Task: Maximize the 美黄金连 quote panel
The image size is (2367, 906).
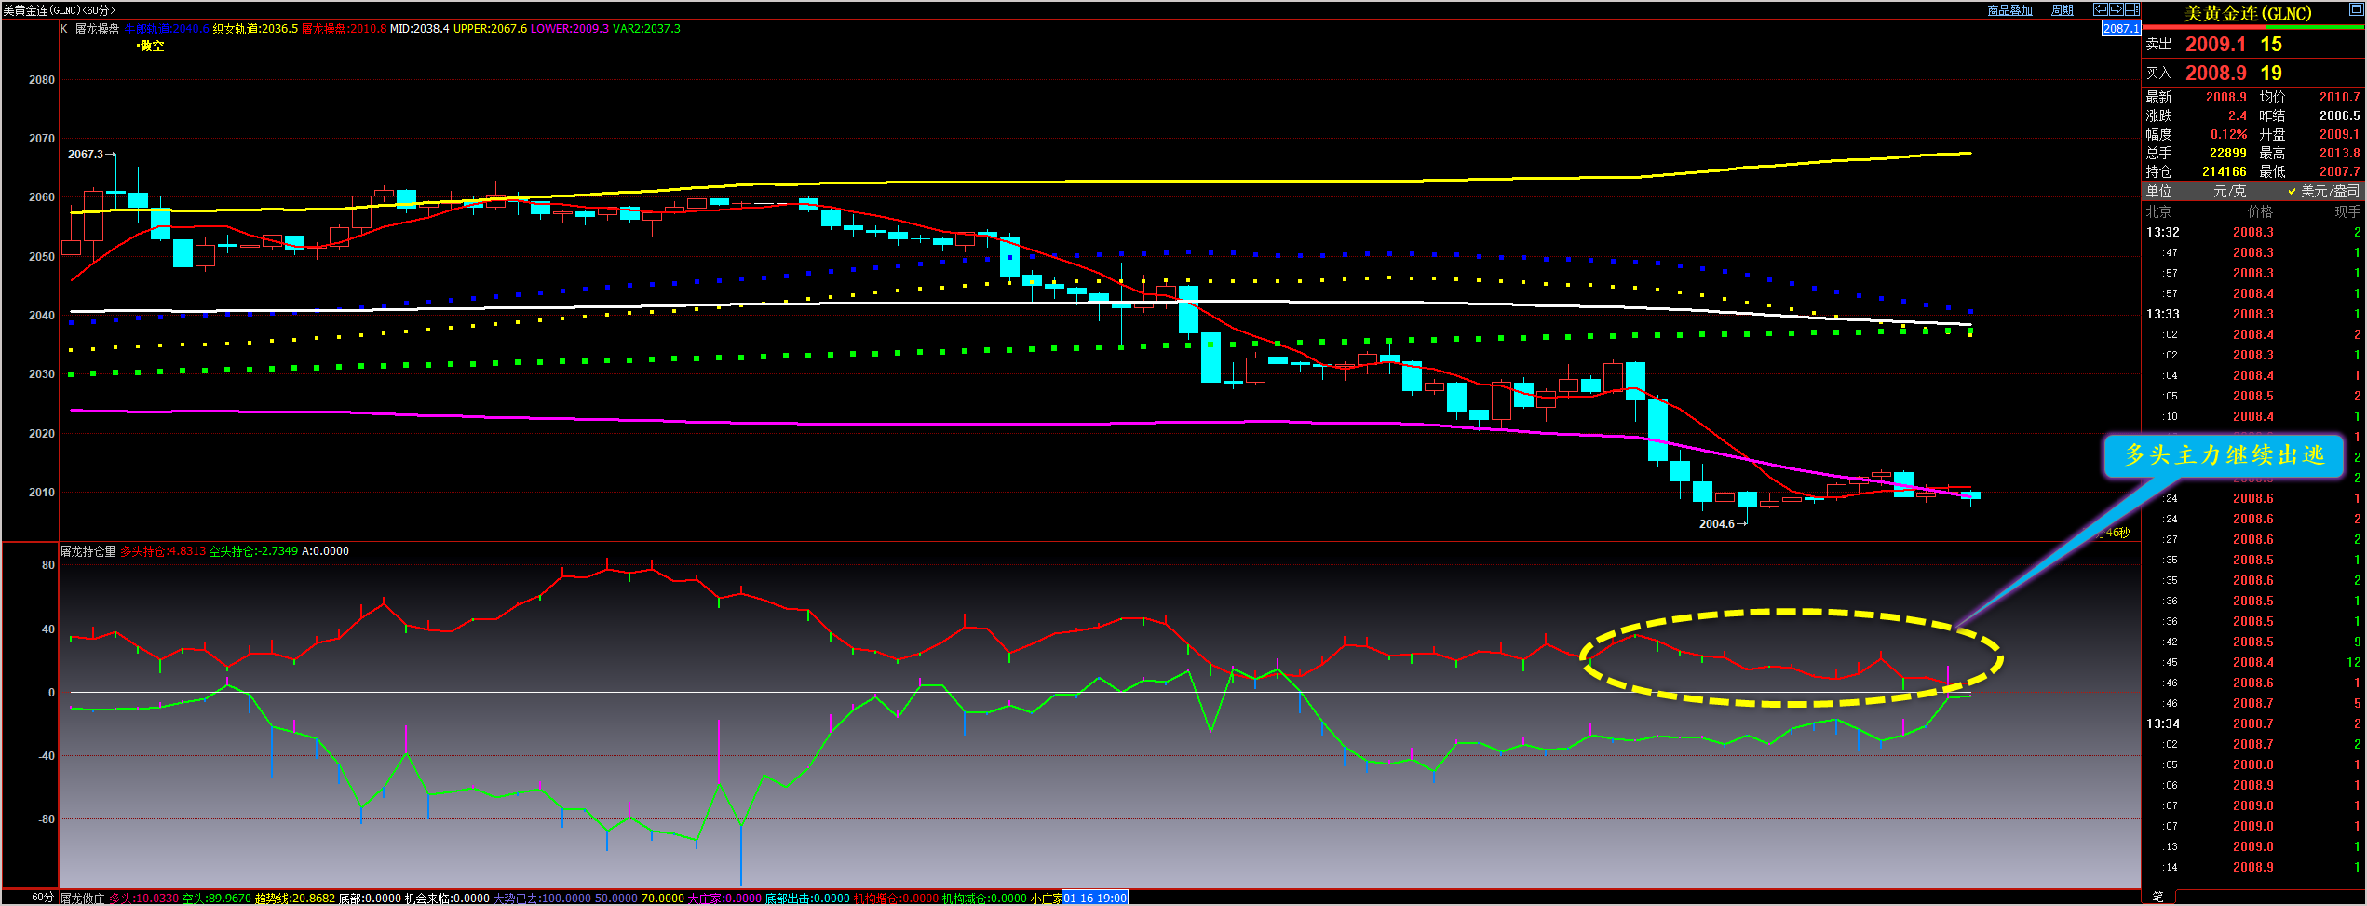Action: click(2357, 9)
